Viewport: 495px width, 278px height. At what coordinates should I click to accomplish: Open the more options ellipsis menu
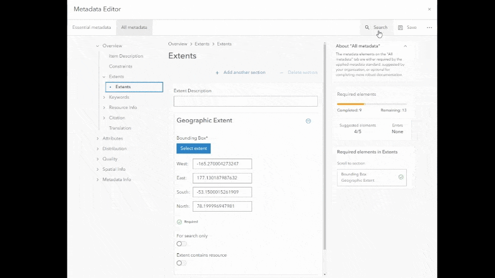(x=429, y=28)
